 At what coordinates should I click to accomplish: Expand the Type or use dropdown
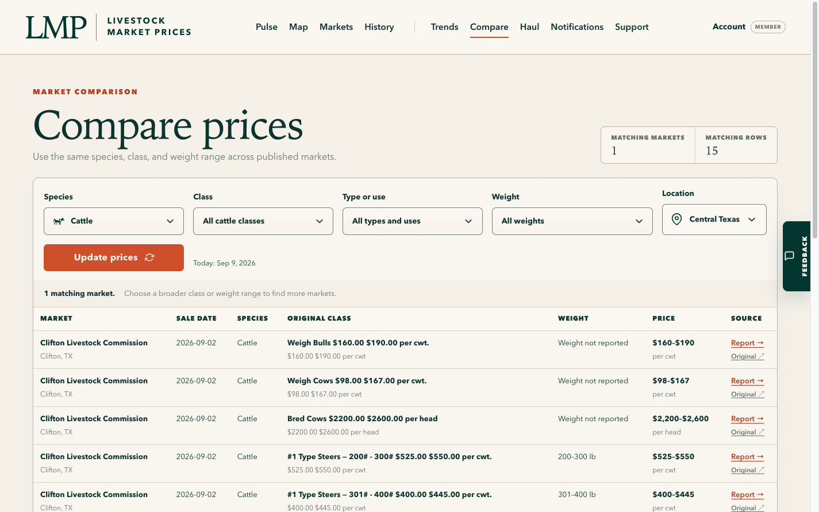tap(413, 221)
